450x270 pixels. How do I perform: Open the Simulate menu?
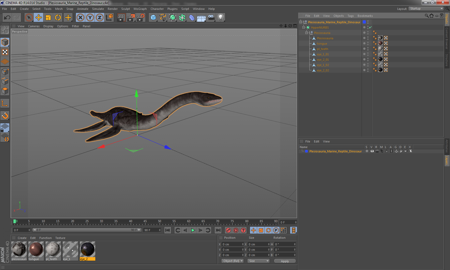pyautogui.click(x=98, y=9)
